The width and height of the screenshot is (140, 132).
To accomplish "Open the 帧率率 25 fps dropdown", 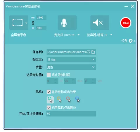I will pyautogui.click(x=71, y=60).
